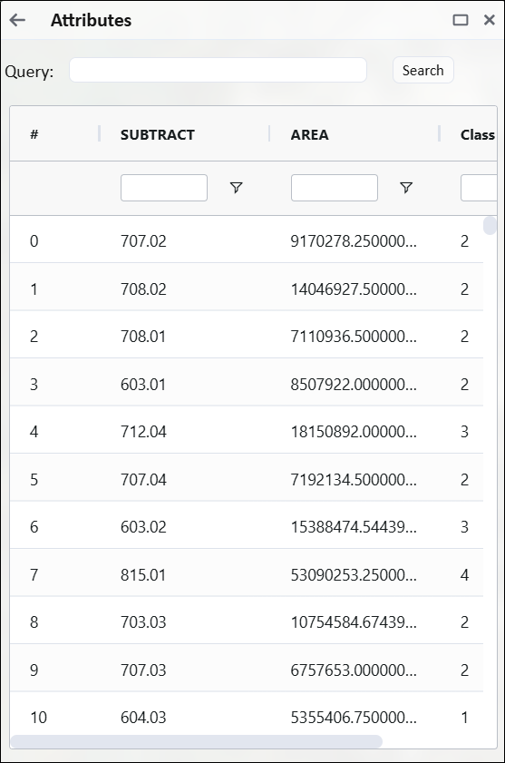Click AREA cell 6757653.000000...
This screenshot has height=763, width=505.
click(354, 670)
